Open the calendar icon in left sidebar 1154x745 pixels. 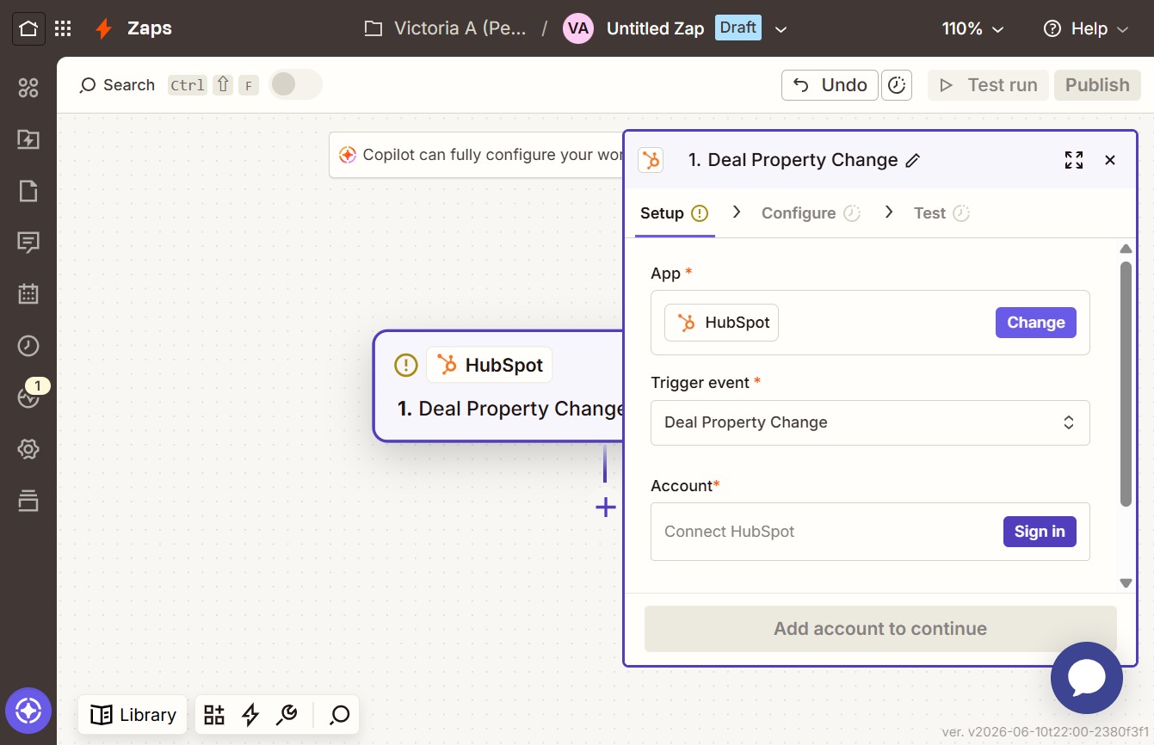28,294
